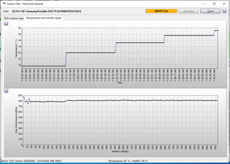
Task: Click the Position (GByte) axis label
Action: [x=120, y=151]
